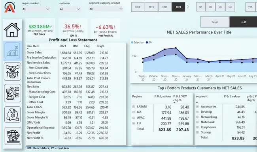The image size is (257, 152).
Task: Open the customer dropdown
Action: click(x=70, y=9)
